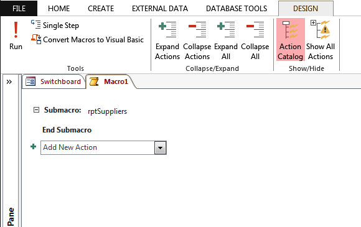Expand the Navigation Pane with chevron

coord(9,81)
